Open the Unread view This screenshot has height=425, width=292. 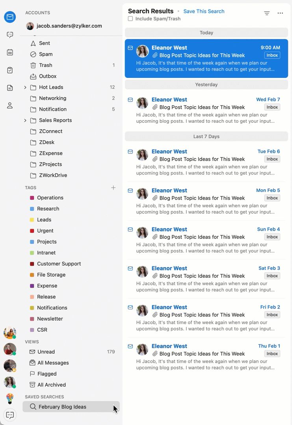pyautogui.click(x=71, y=352)
